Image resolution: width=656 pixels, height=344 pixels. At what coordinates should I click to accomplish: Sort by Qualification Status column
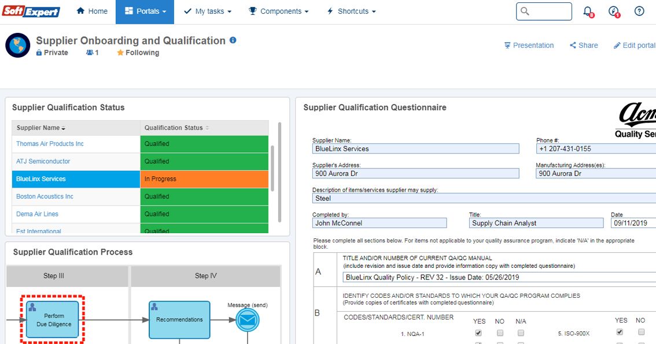tap(177, 128)
